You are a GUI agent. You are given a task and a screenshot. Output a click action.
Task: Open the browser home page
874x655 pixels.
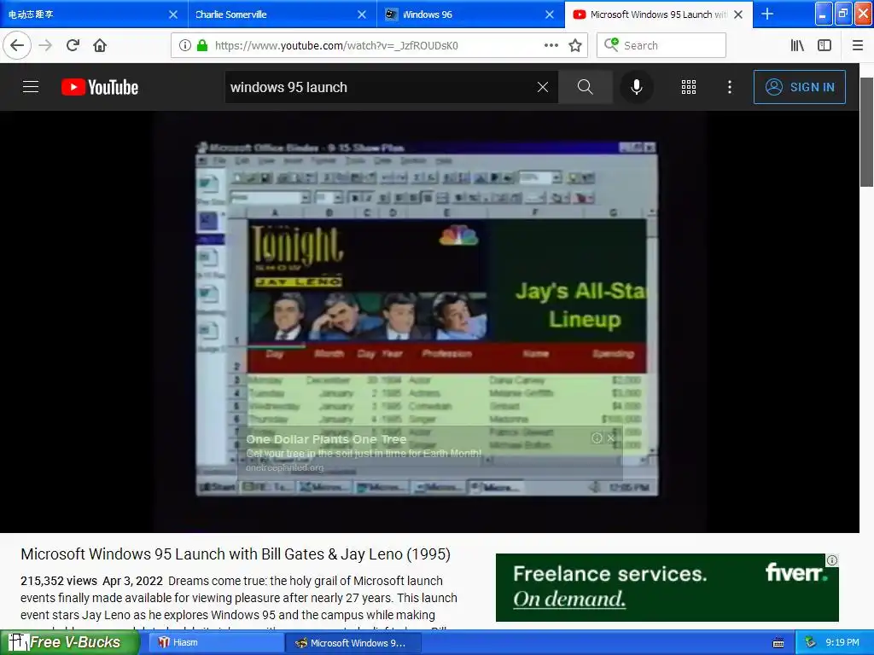[x=100, y=45]
